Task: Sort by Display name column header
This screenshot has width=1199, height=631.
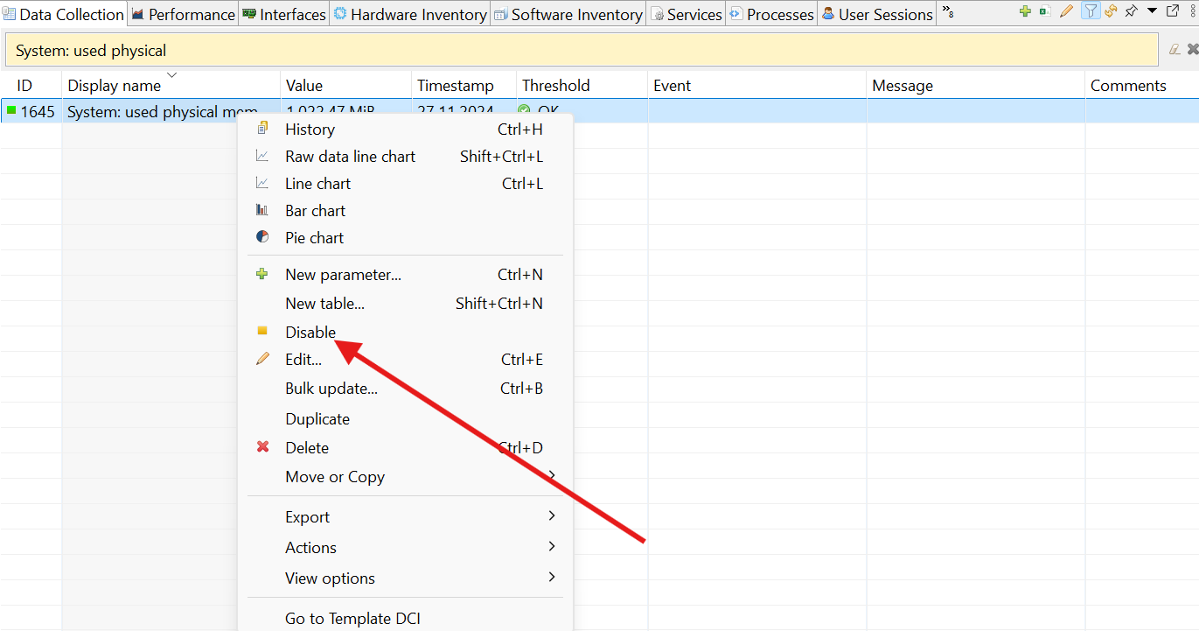Action: pyautogui.click(x=115, y=86)
